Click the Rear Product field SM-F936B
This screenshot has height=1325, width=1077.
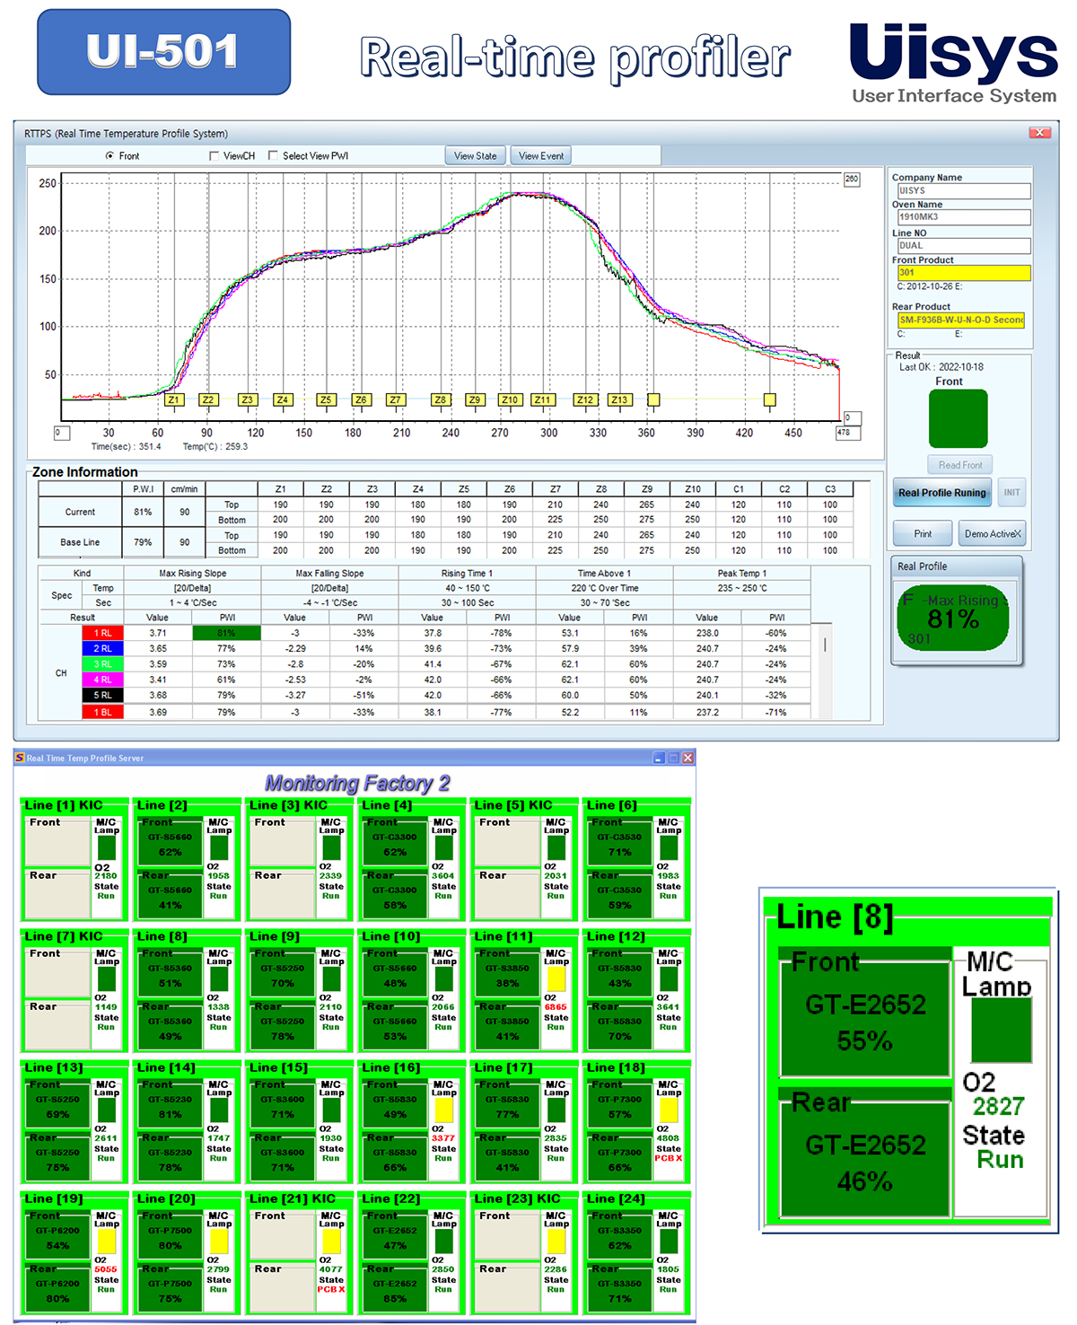(961, 320)
